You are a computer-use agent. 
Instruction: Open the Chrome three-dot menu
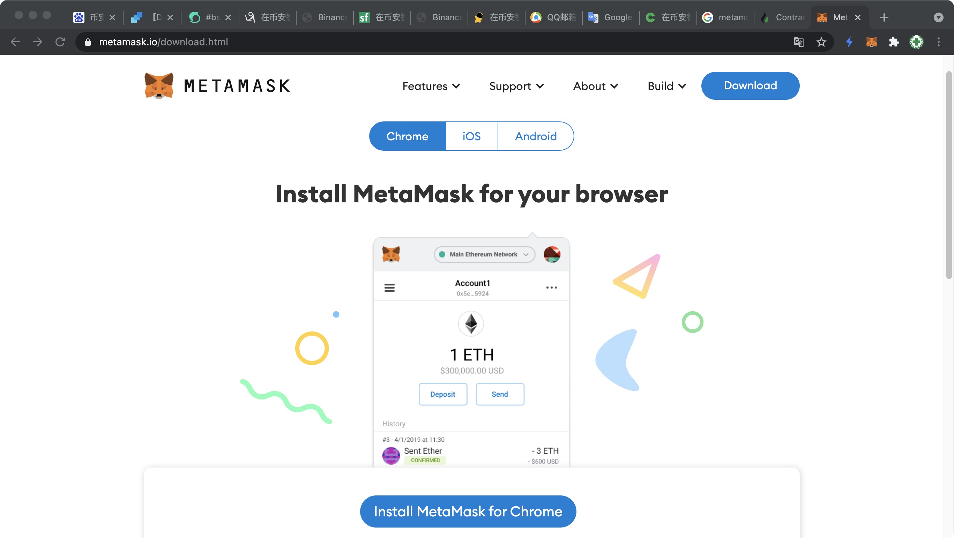pos(938,42)
